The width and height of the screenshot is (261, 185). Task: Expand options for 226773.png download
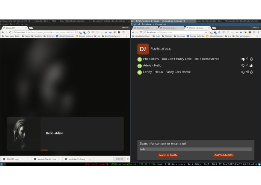(x=28, y=159)
